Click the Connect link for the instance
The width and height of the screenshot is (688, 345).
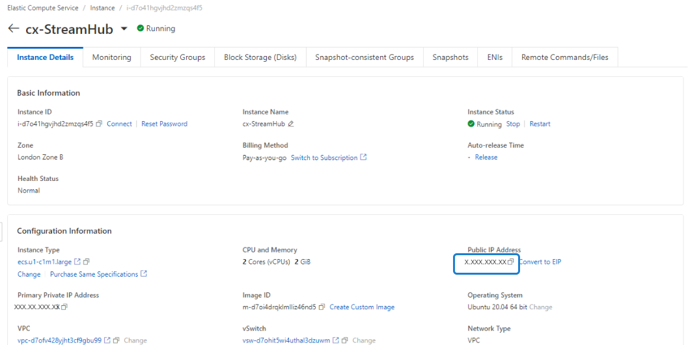coord(119,124)
